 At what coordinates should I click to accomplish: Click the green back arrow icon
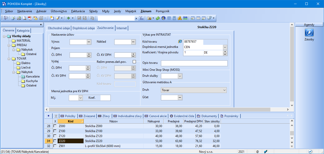(68, 18)
